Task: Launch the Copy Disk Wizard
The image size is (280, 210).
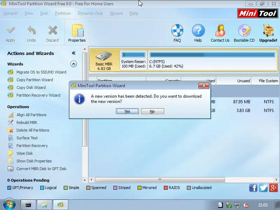Action: tap(31, 87)
